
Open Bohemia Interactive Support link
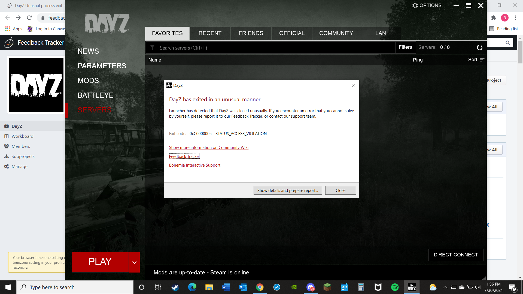point(194,165)
